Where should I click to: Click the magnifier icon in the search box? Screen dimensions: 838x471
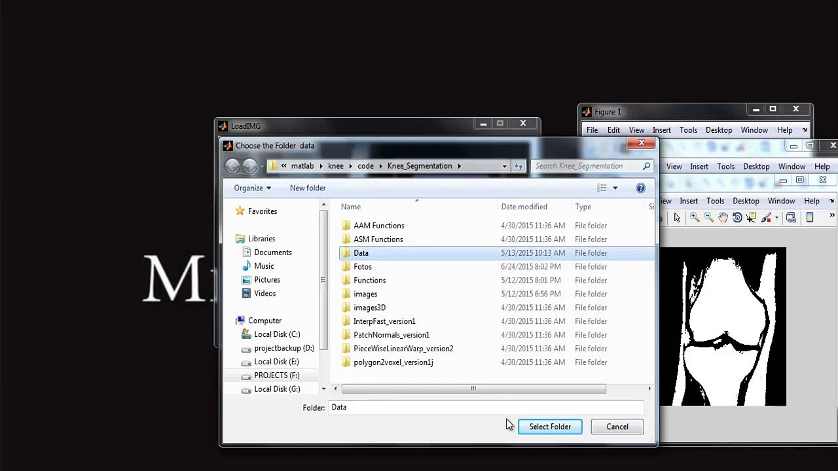(x=646, y=166)
